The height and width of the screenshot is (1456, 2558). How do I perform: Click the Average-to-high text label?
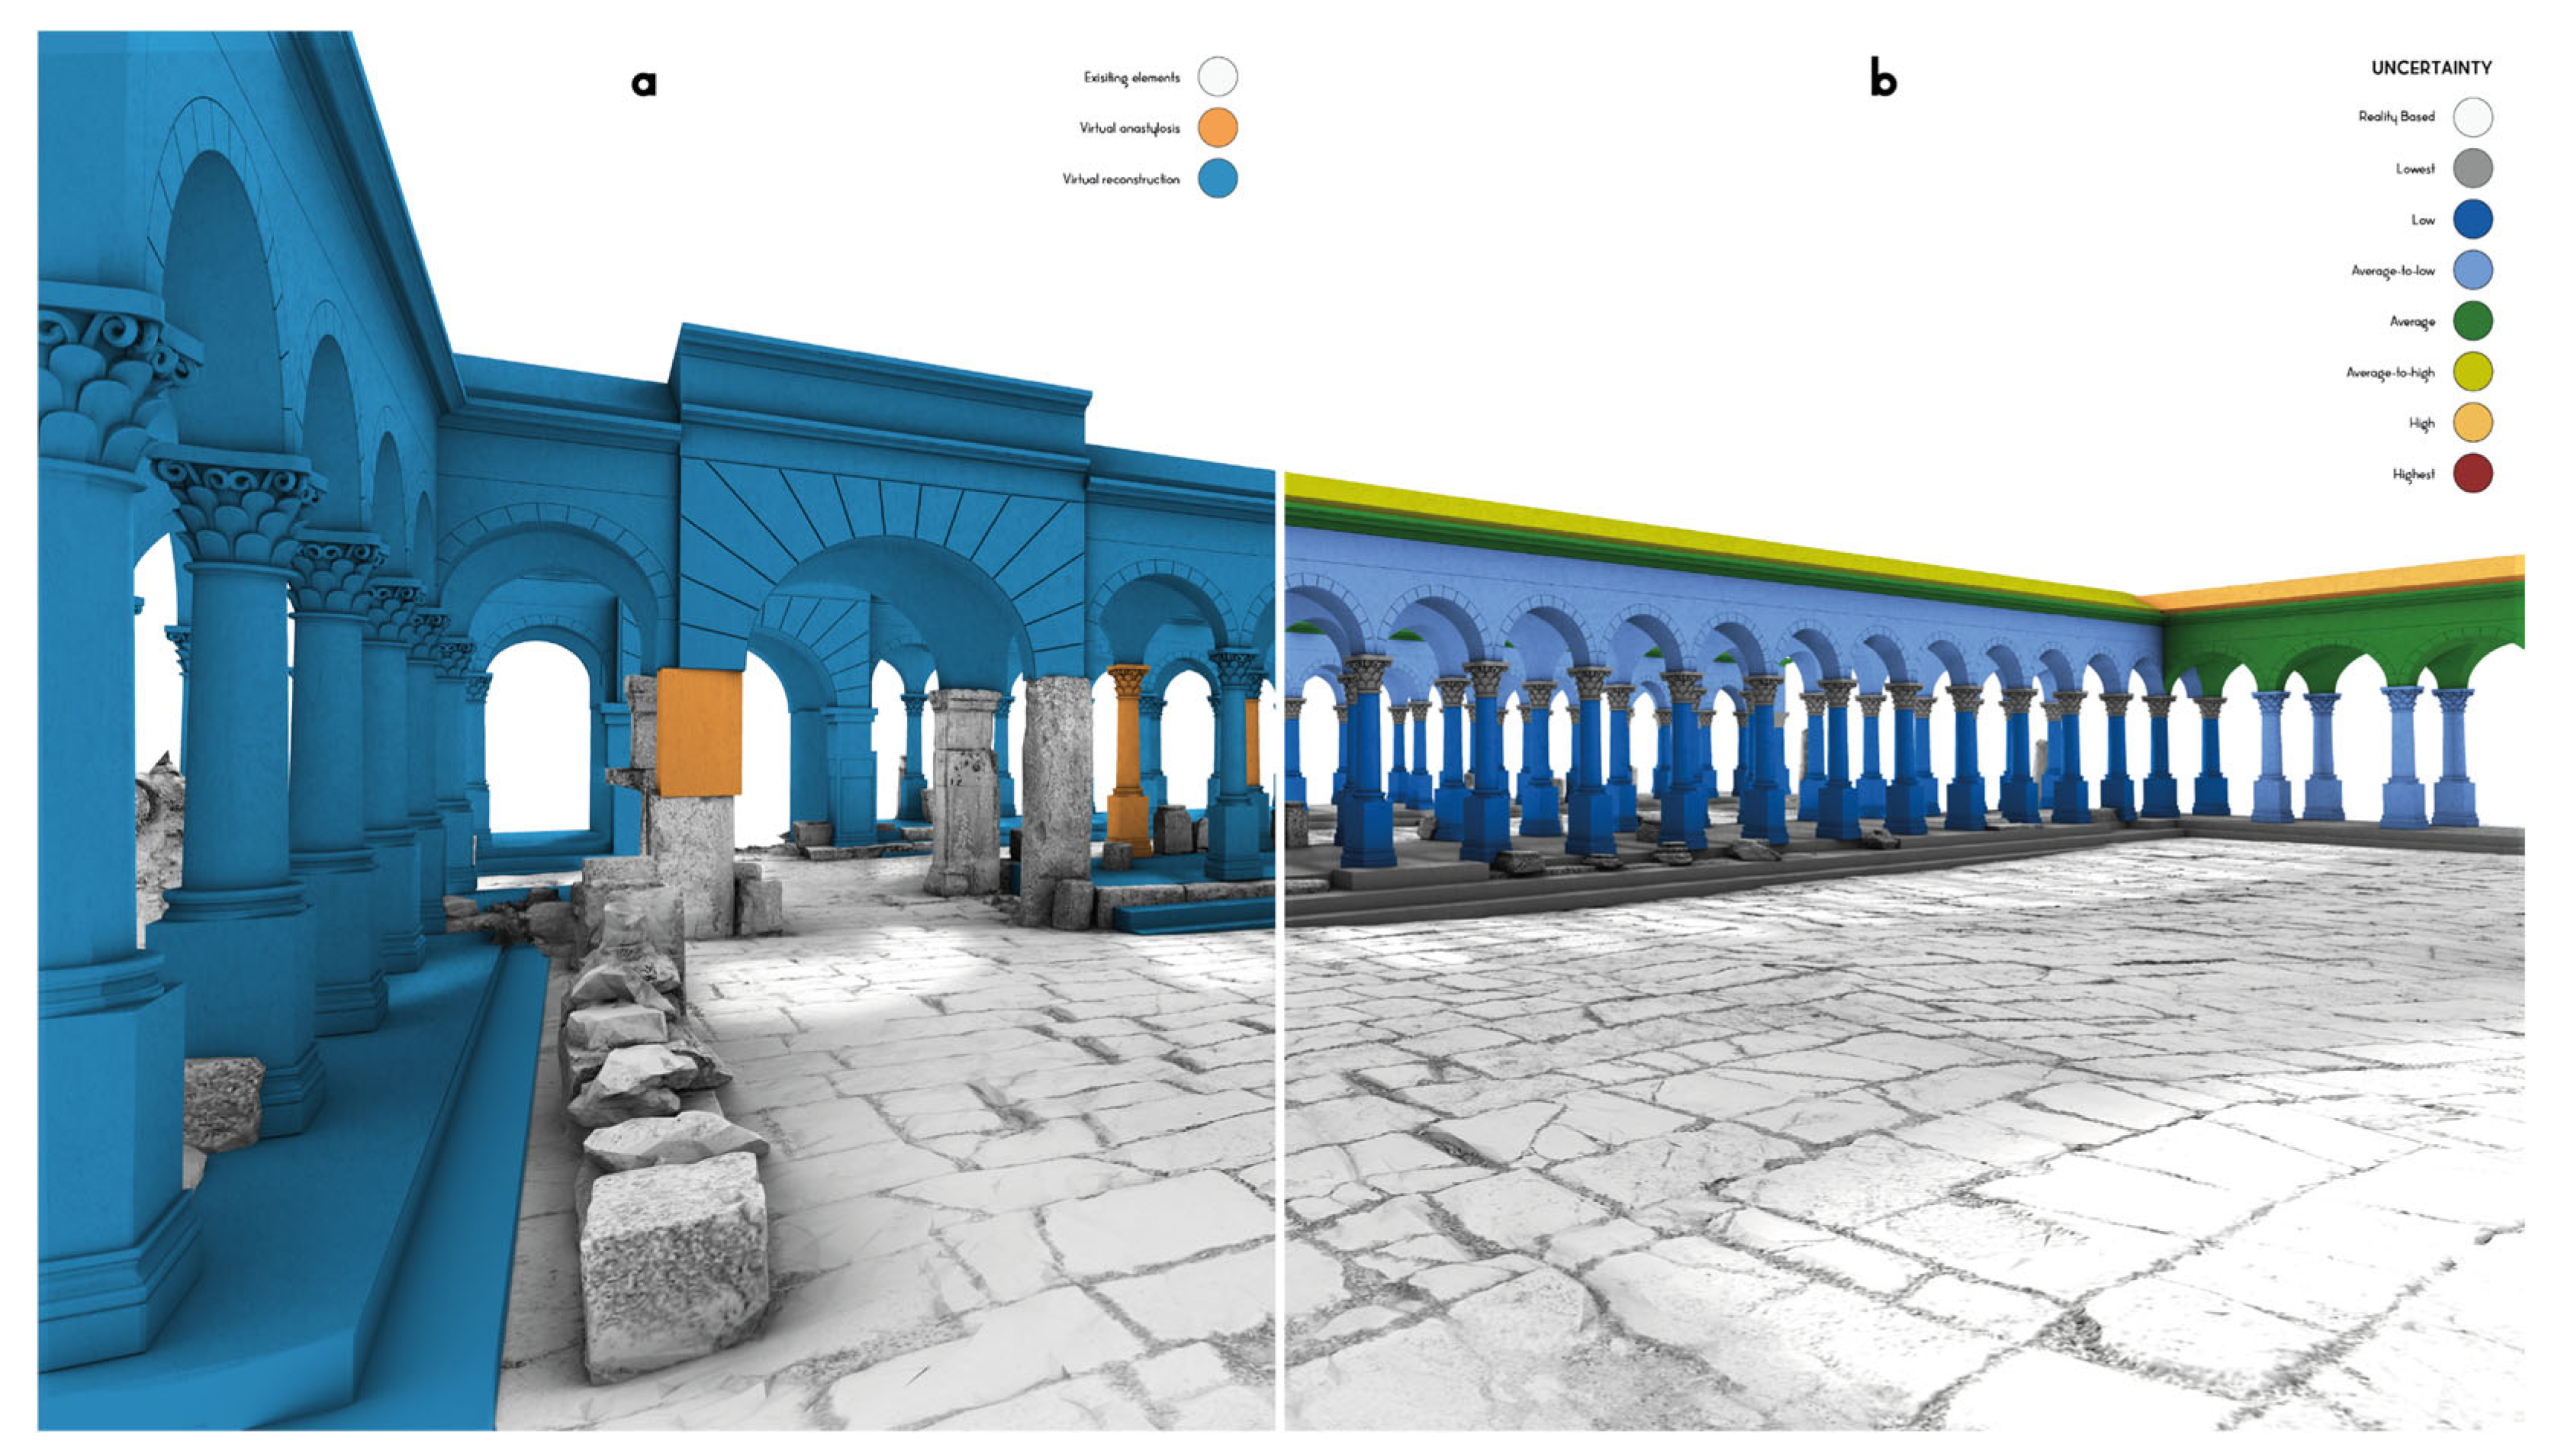pos(2390,373)
